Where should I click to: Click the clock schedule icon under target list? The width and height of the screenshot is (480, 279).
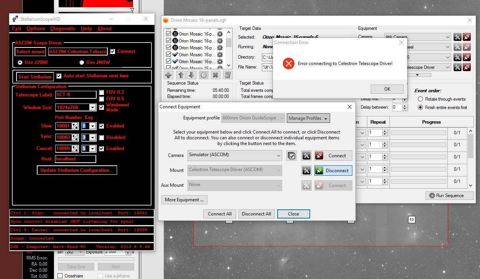[204, 75]
